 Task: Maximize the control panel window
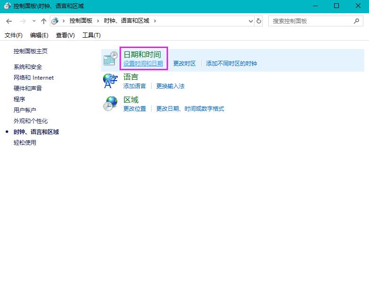pyautogui.click(x=337, y=6)
